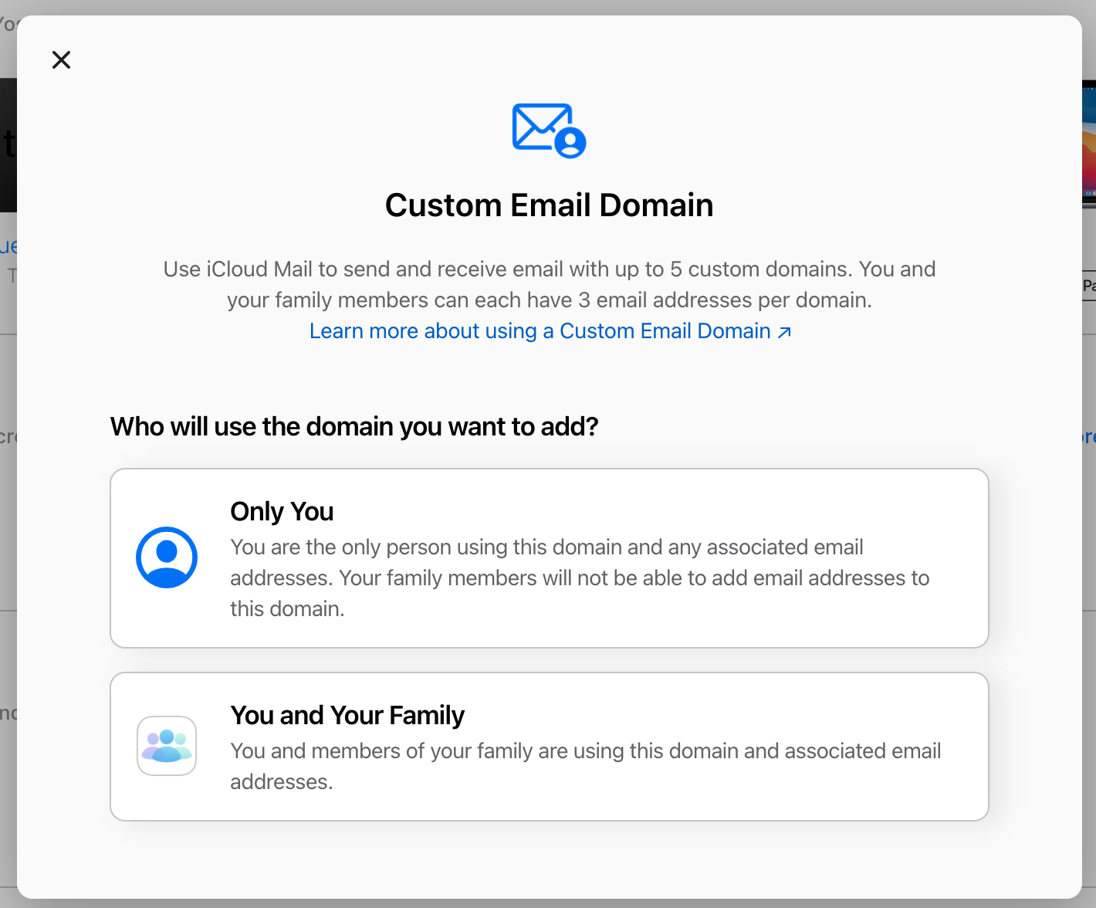Select the You and Your Family title

[x=347, y=715]
